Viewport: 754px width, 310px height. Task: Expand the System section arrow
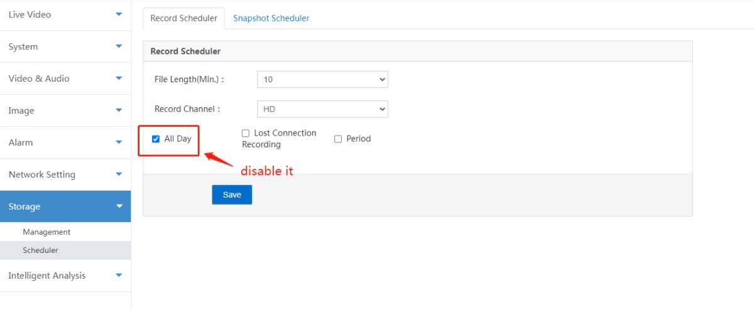point(119,46)
